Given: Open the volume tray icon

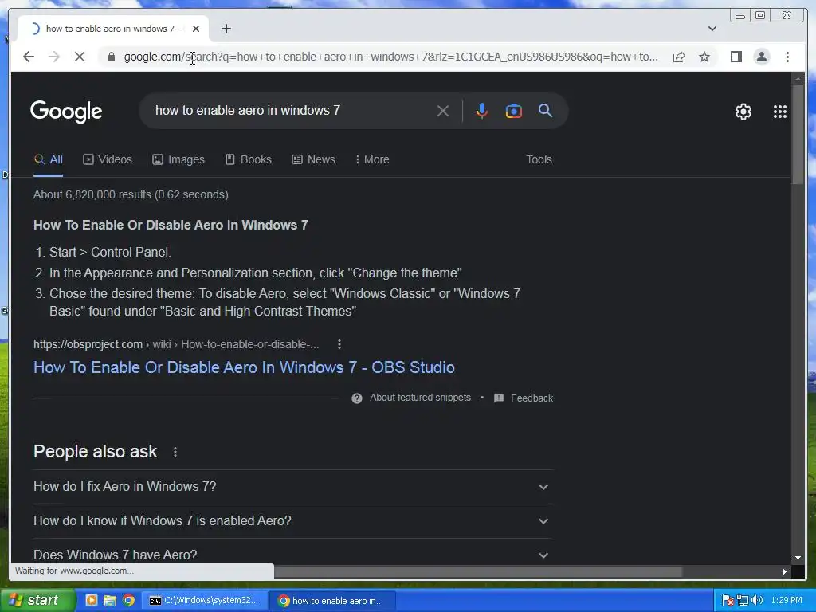Looking at the screenshot, I should click(757, 601).
